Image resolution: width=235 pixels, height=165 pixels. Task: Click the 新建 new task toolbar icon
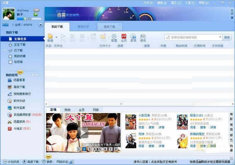[x=50, y=37]
